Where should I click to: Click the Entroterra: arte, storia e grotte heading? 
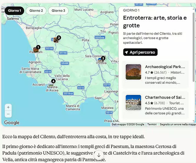[x=155, y=22]
